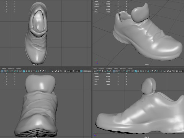The image size is (184, 138).
Task: Click Use Default Material in front view toolbar
Action: pyautogui.click(x=26, y=71)
